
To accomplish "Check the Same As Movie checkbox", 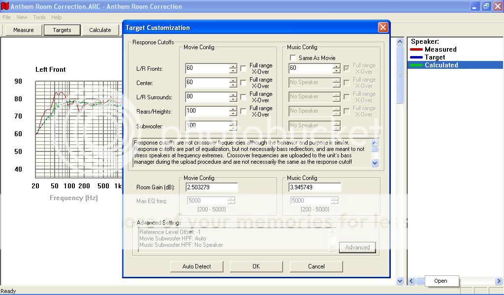I will click(293, 58).
